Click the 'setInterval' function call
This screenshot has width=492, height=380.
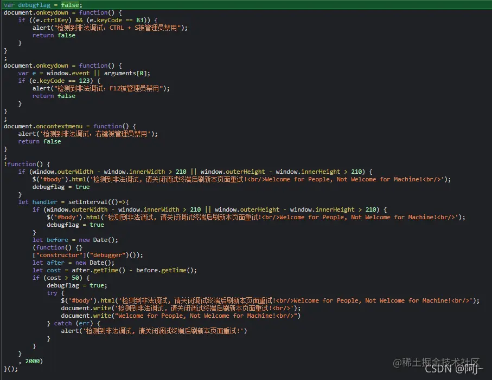[88, 202]
